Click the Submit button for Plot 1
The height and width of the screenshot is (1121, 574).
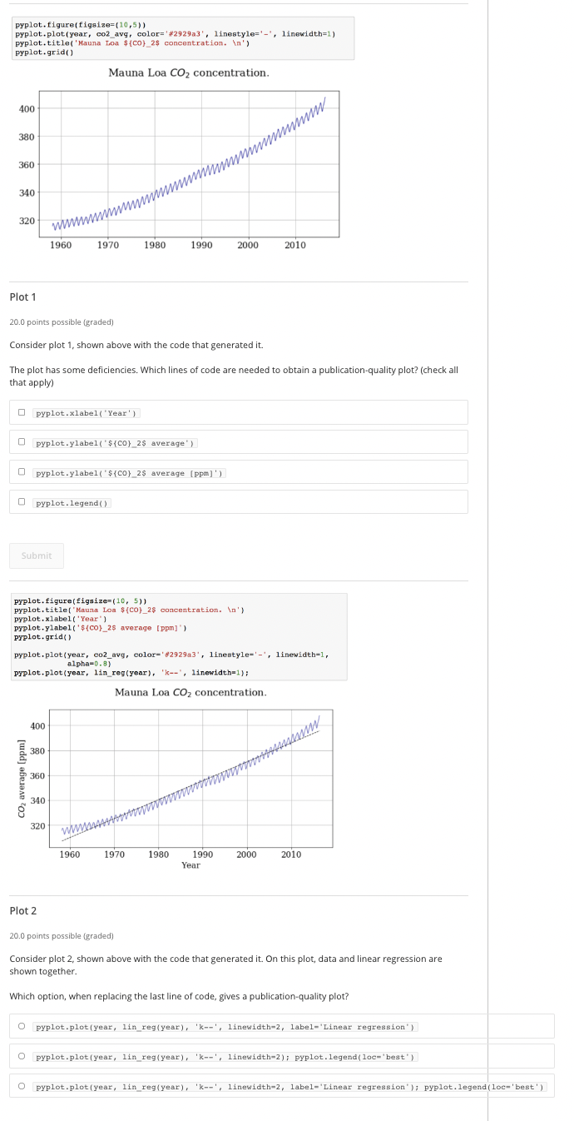click(x=37, y=556)
